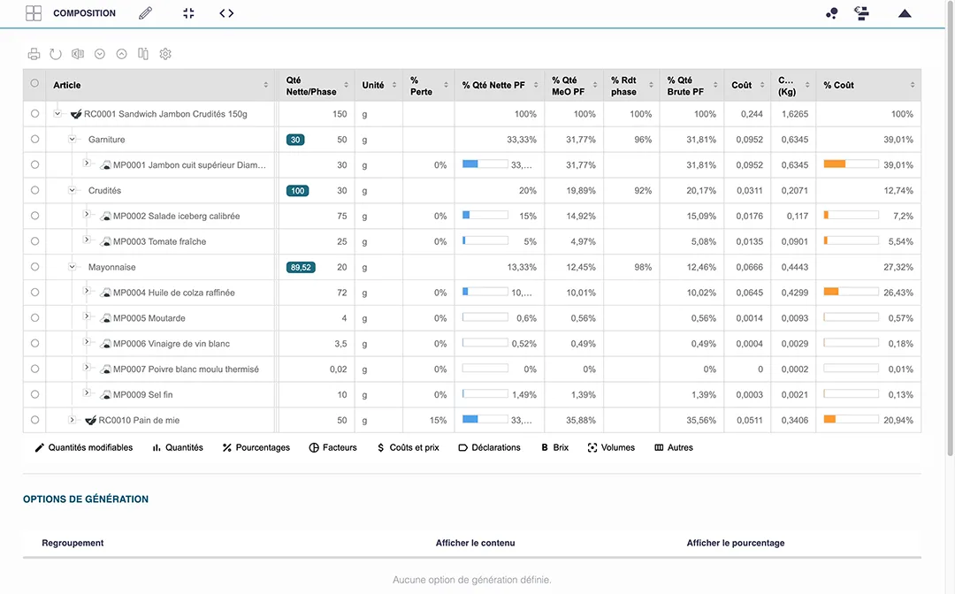Switch to the Quantités tab
Viewport: 955px width, 594px height.
[x=178, y=448]
